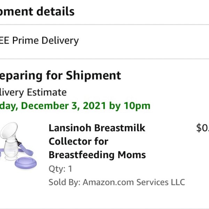Image resolution: width=209 pixels, height=209 pixels.
Task: Click the bottom divider below Sold By line
Action: [104, 209]
